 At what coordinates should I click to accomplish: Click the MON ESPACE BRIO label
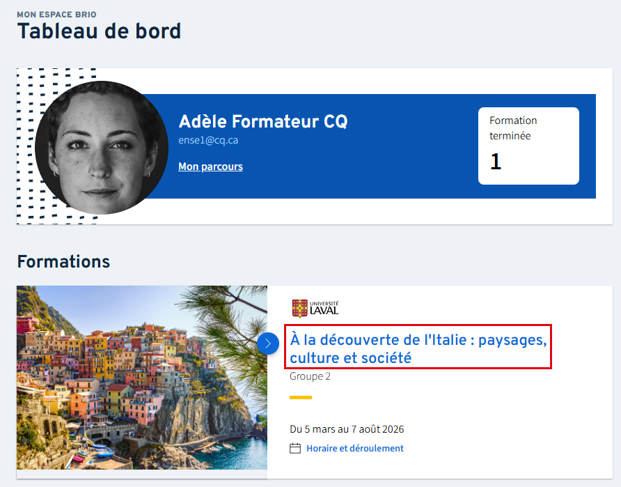(57, 14)
